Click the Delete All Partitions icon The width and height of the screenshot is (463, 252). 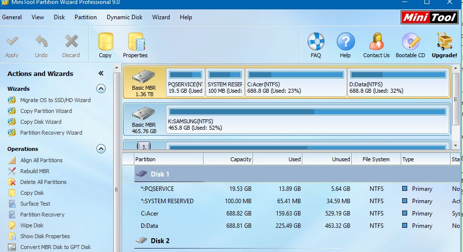click(x=12, y=182)
